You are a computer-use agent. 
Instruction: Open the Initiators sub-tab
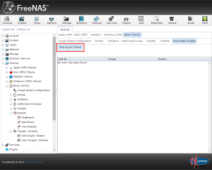tap(113, 41)
